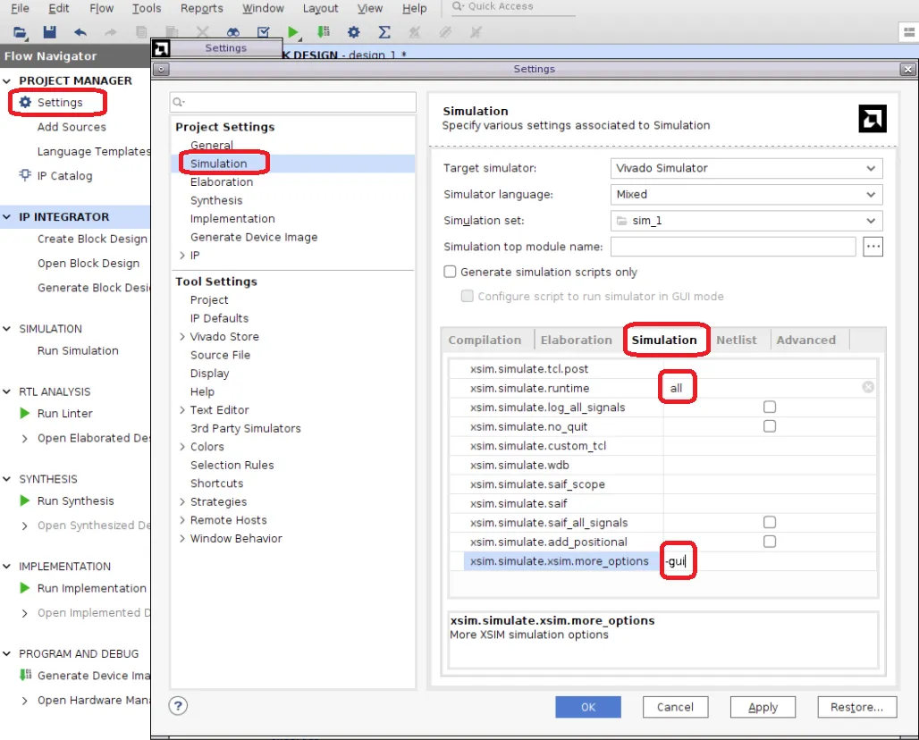Image resolution: width=919 pixels, height=740 pixels.
Task: Click the window menu icon at Settings title bar left
Action: (161, 69)
